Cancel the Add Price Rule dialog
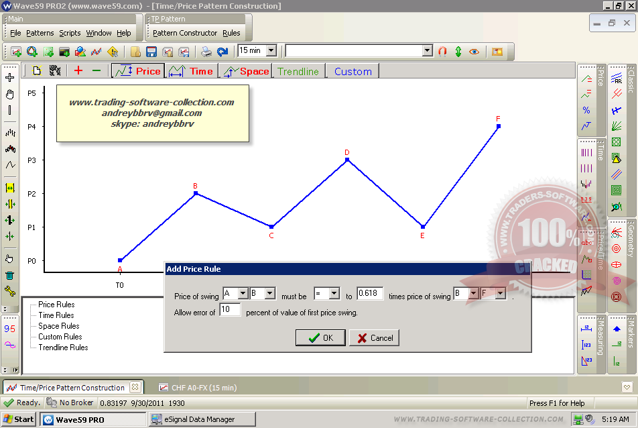The width and height of the screenshot is (638, 428). click(x=374, y=338)
